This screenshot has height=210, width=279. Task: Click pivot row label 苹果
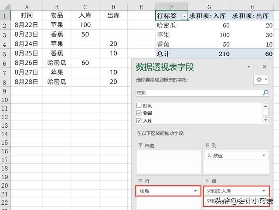tap(172, 35)
